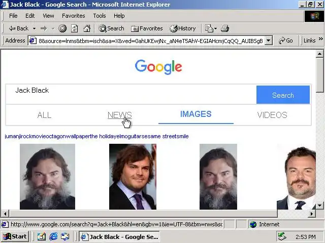Open the Back history dropdown arrow
Viewport: 325px width, 243px height.
pos(34,28)
